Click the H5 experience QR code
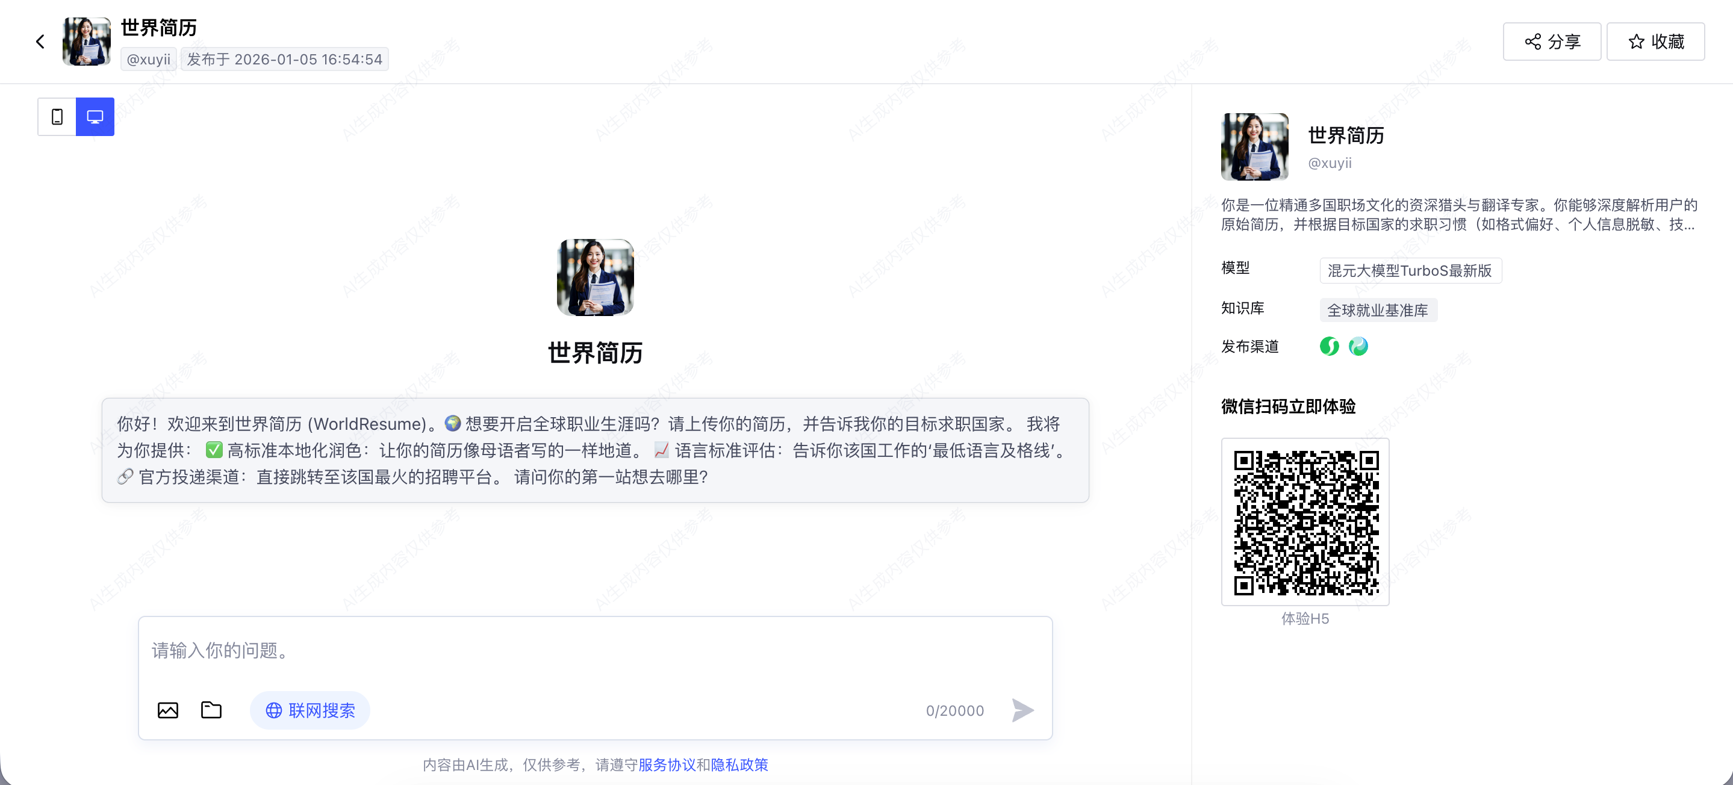The height and width of the screenshot is (785, 1733). (1305, 522)
